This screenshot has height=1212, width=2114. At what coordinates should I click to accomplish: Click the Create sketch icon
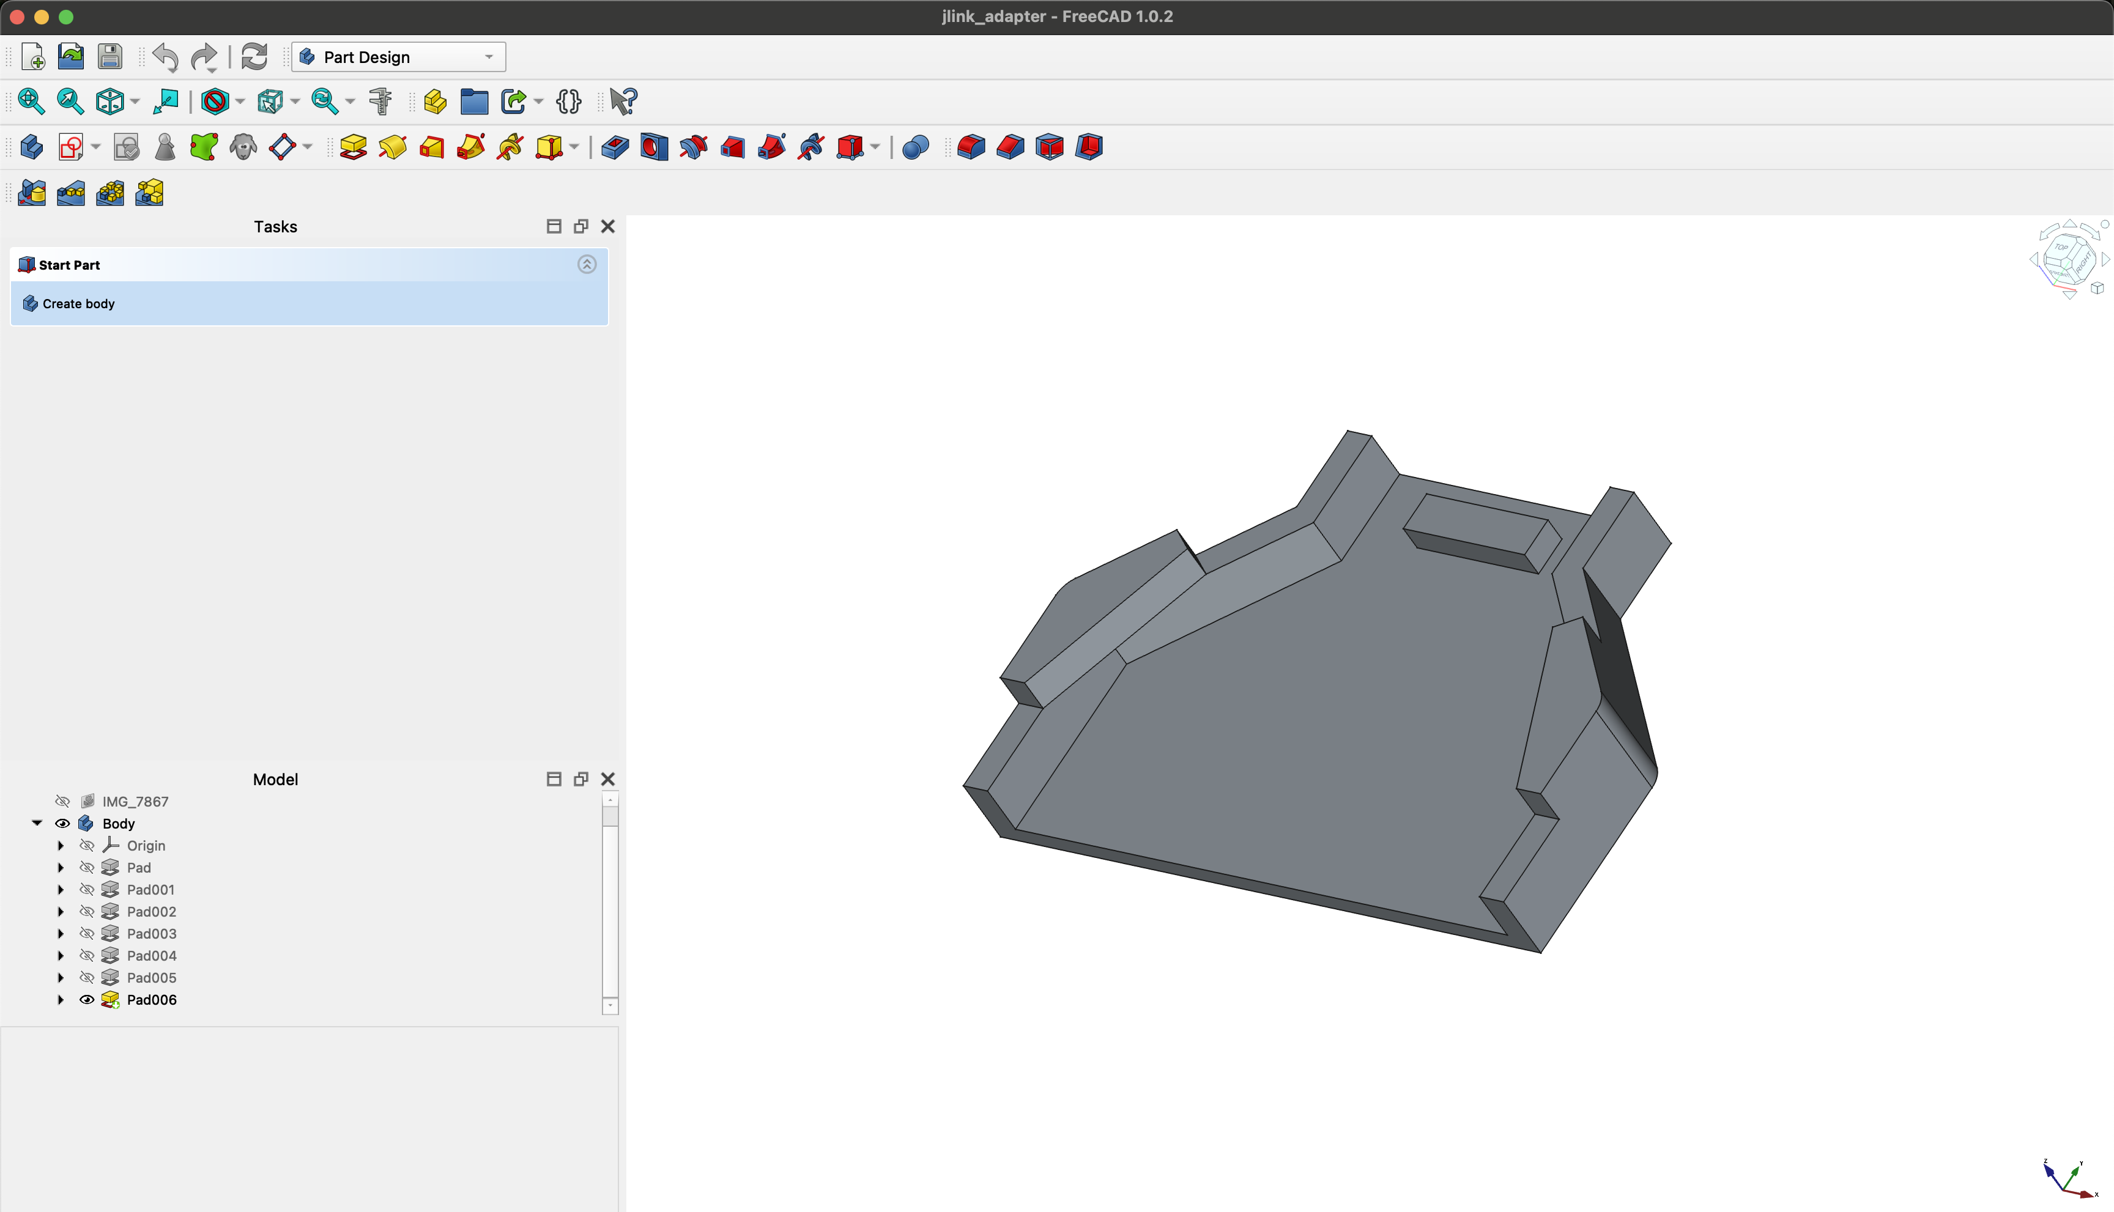click(71, 147)
